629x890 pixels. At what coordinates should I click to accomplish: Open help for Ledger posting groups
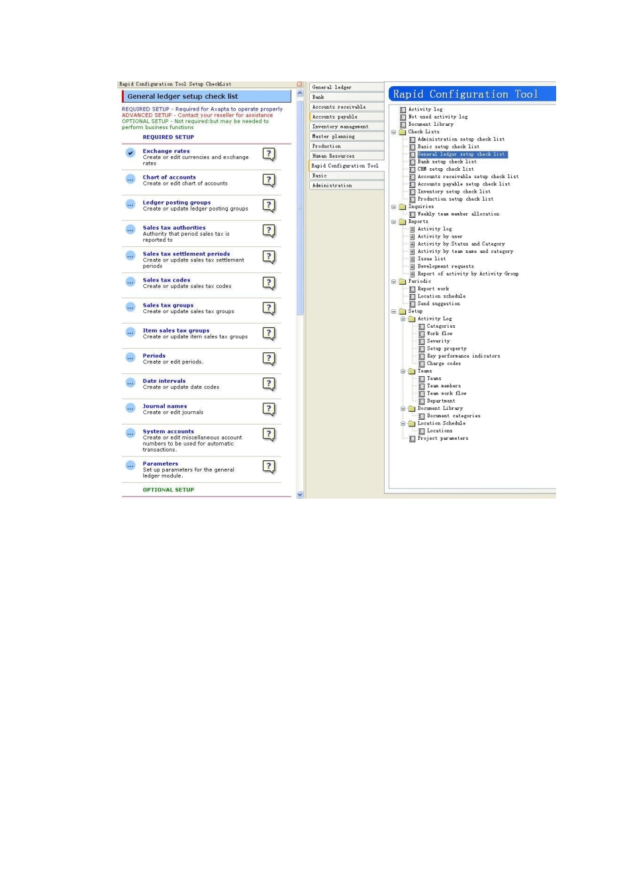269,205
